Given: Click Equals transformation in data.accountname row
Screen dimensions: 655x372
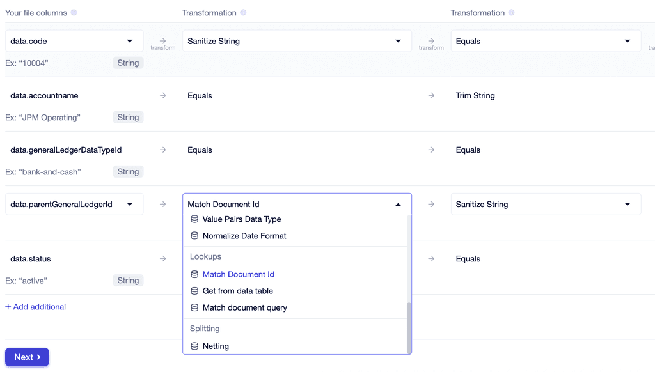Looking at the screenshot, I should 200,96.
